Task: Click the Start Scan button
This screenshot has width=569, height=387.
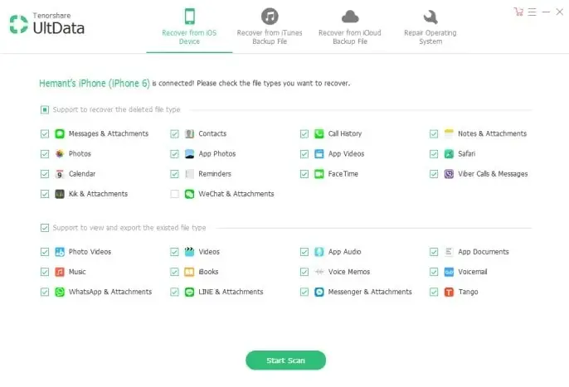Action: coord(285,360)
